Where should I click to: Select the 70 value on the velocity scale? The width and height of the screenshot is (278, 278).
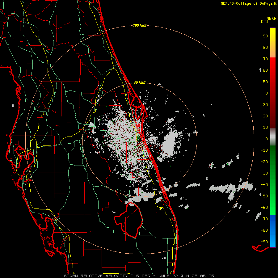pos(265,59)
